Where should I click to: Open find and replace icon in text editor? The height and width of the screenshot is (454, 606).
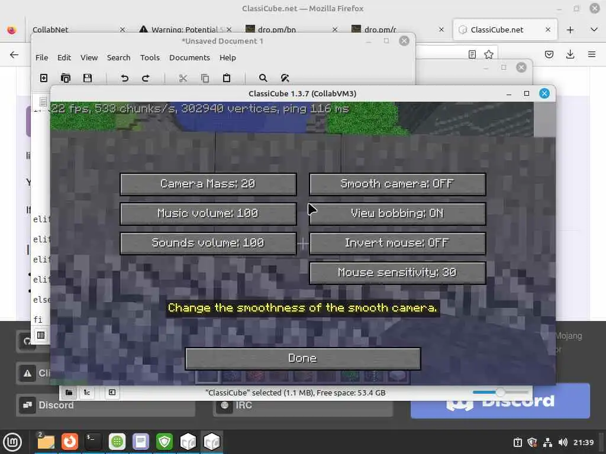point(285,78)
